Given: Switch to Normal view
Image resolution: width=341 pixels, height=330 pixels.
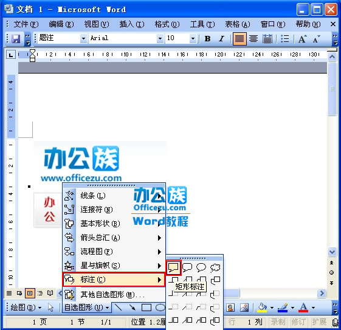Looking at the screenshot, I should [9, 294].
